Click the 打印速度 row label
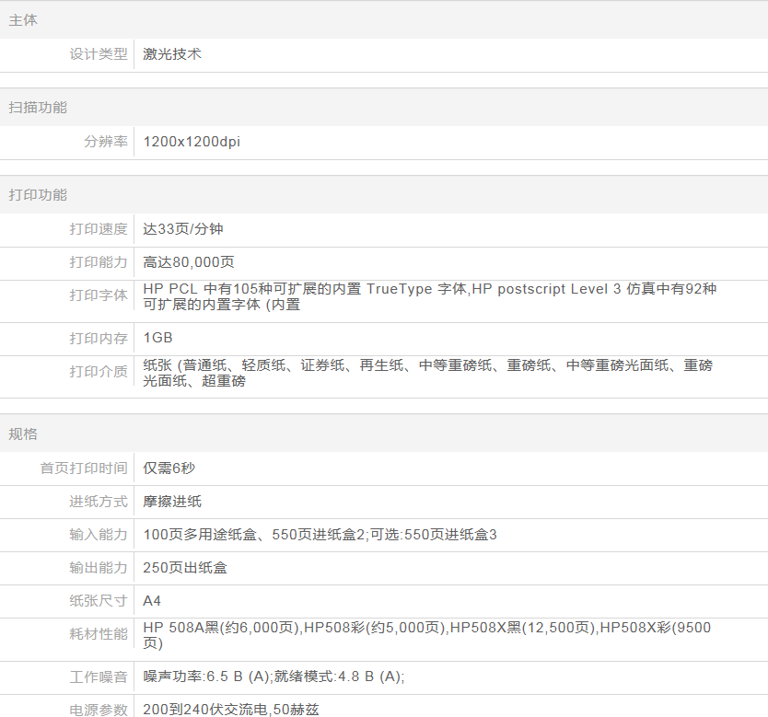 99,229
